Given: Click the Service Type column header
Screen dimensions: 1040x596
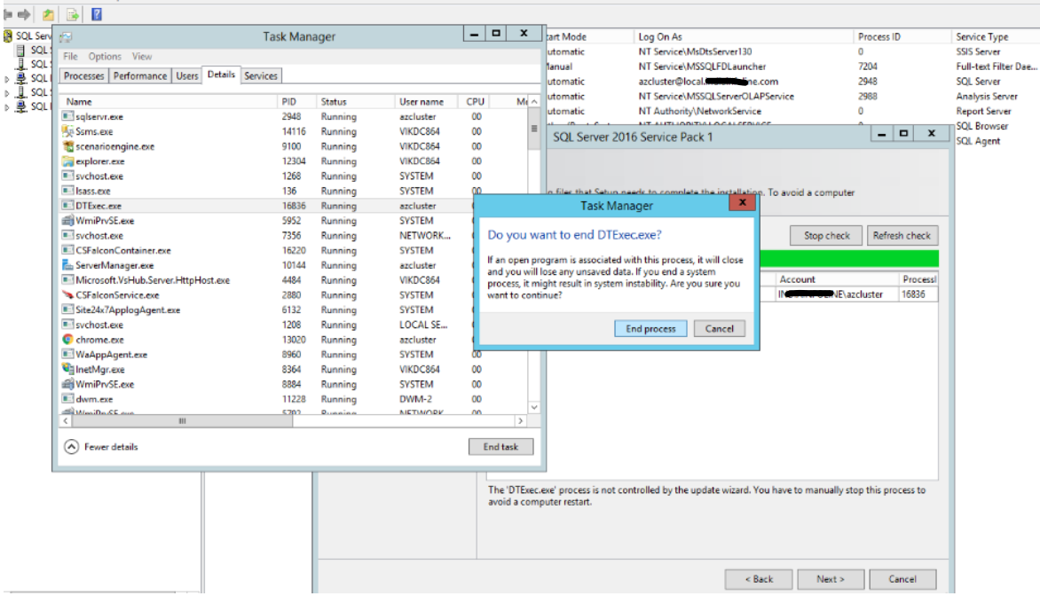Looking at the screenshot, I should 995,37.
